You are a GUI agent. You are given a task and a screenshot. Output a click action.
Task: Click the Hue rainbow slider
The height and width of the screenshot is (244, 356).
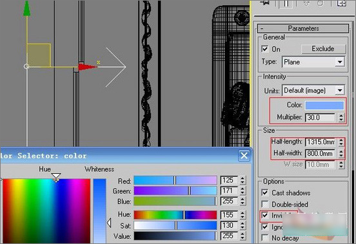175,215
